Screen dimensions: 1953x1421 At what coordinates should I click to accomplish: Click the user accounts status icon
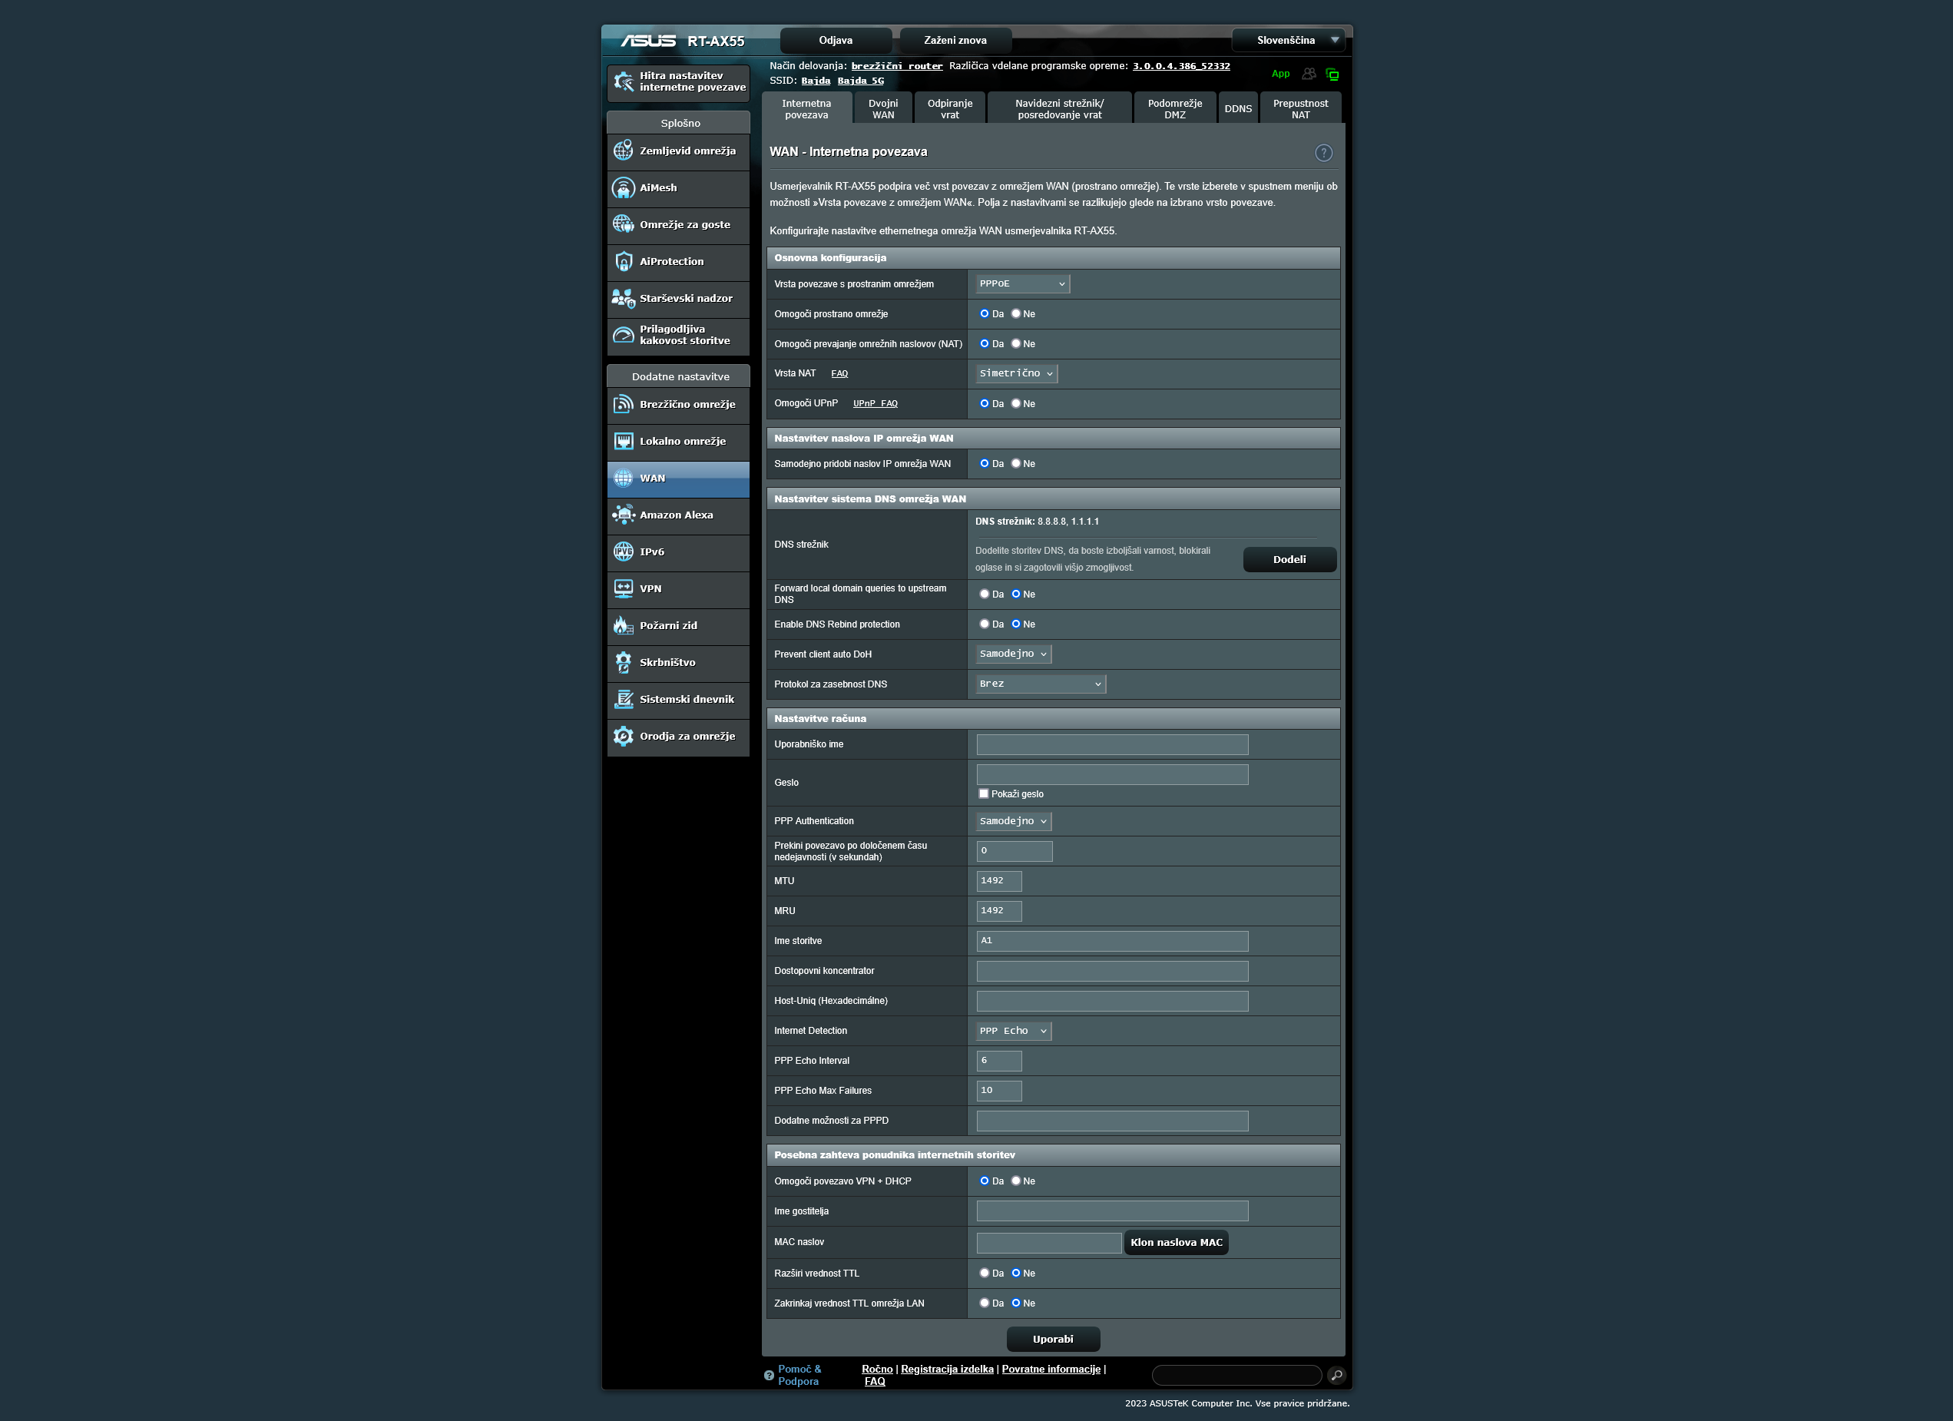pyautogui.click(x=1308, y=74)
